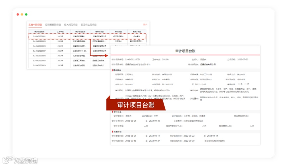Click the 审计目的 description text

click(x=147, y=90)
